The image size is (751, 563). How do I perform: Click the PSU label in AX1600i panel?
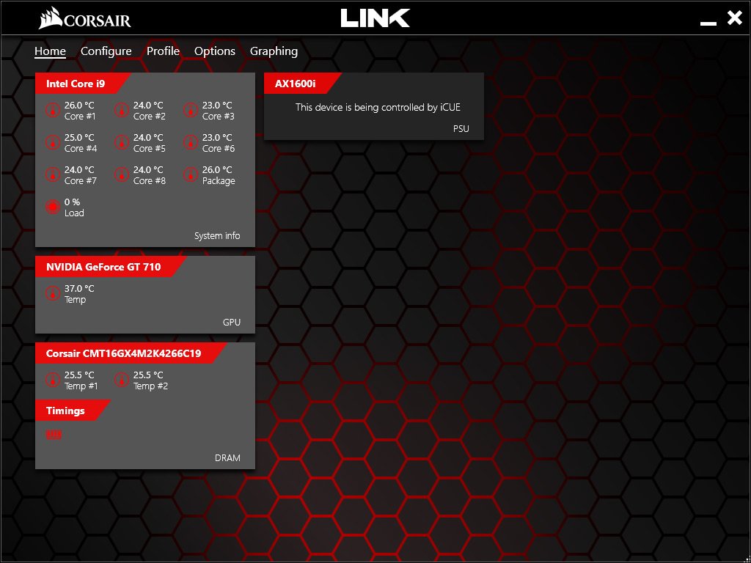pyautogui.click(x=461, y=128)
